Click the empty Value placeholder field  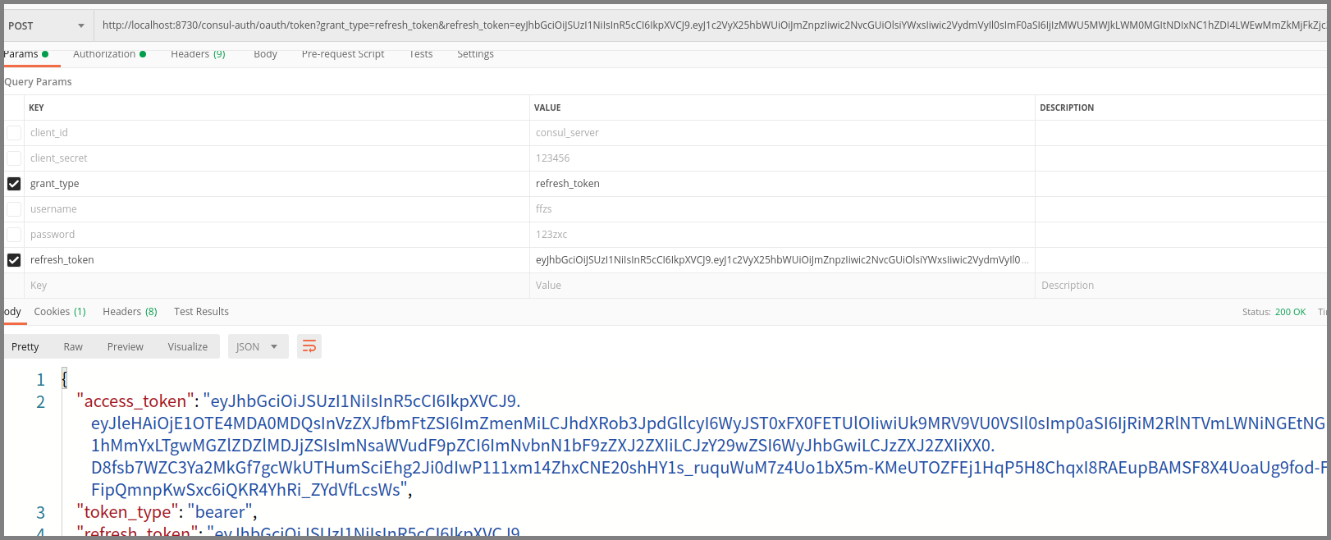point(783,286)
